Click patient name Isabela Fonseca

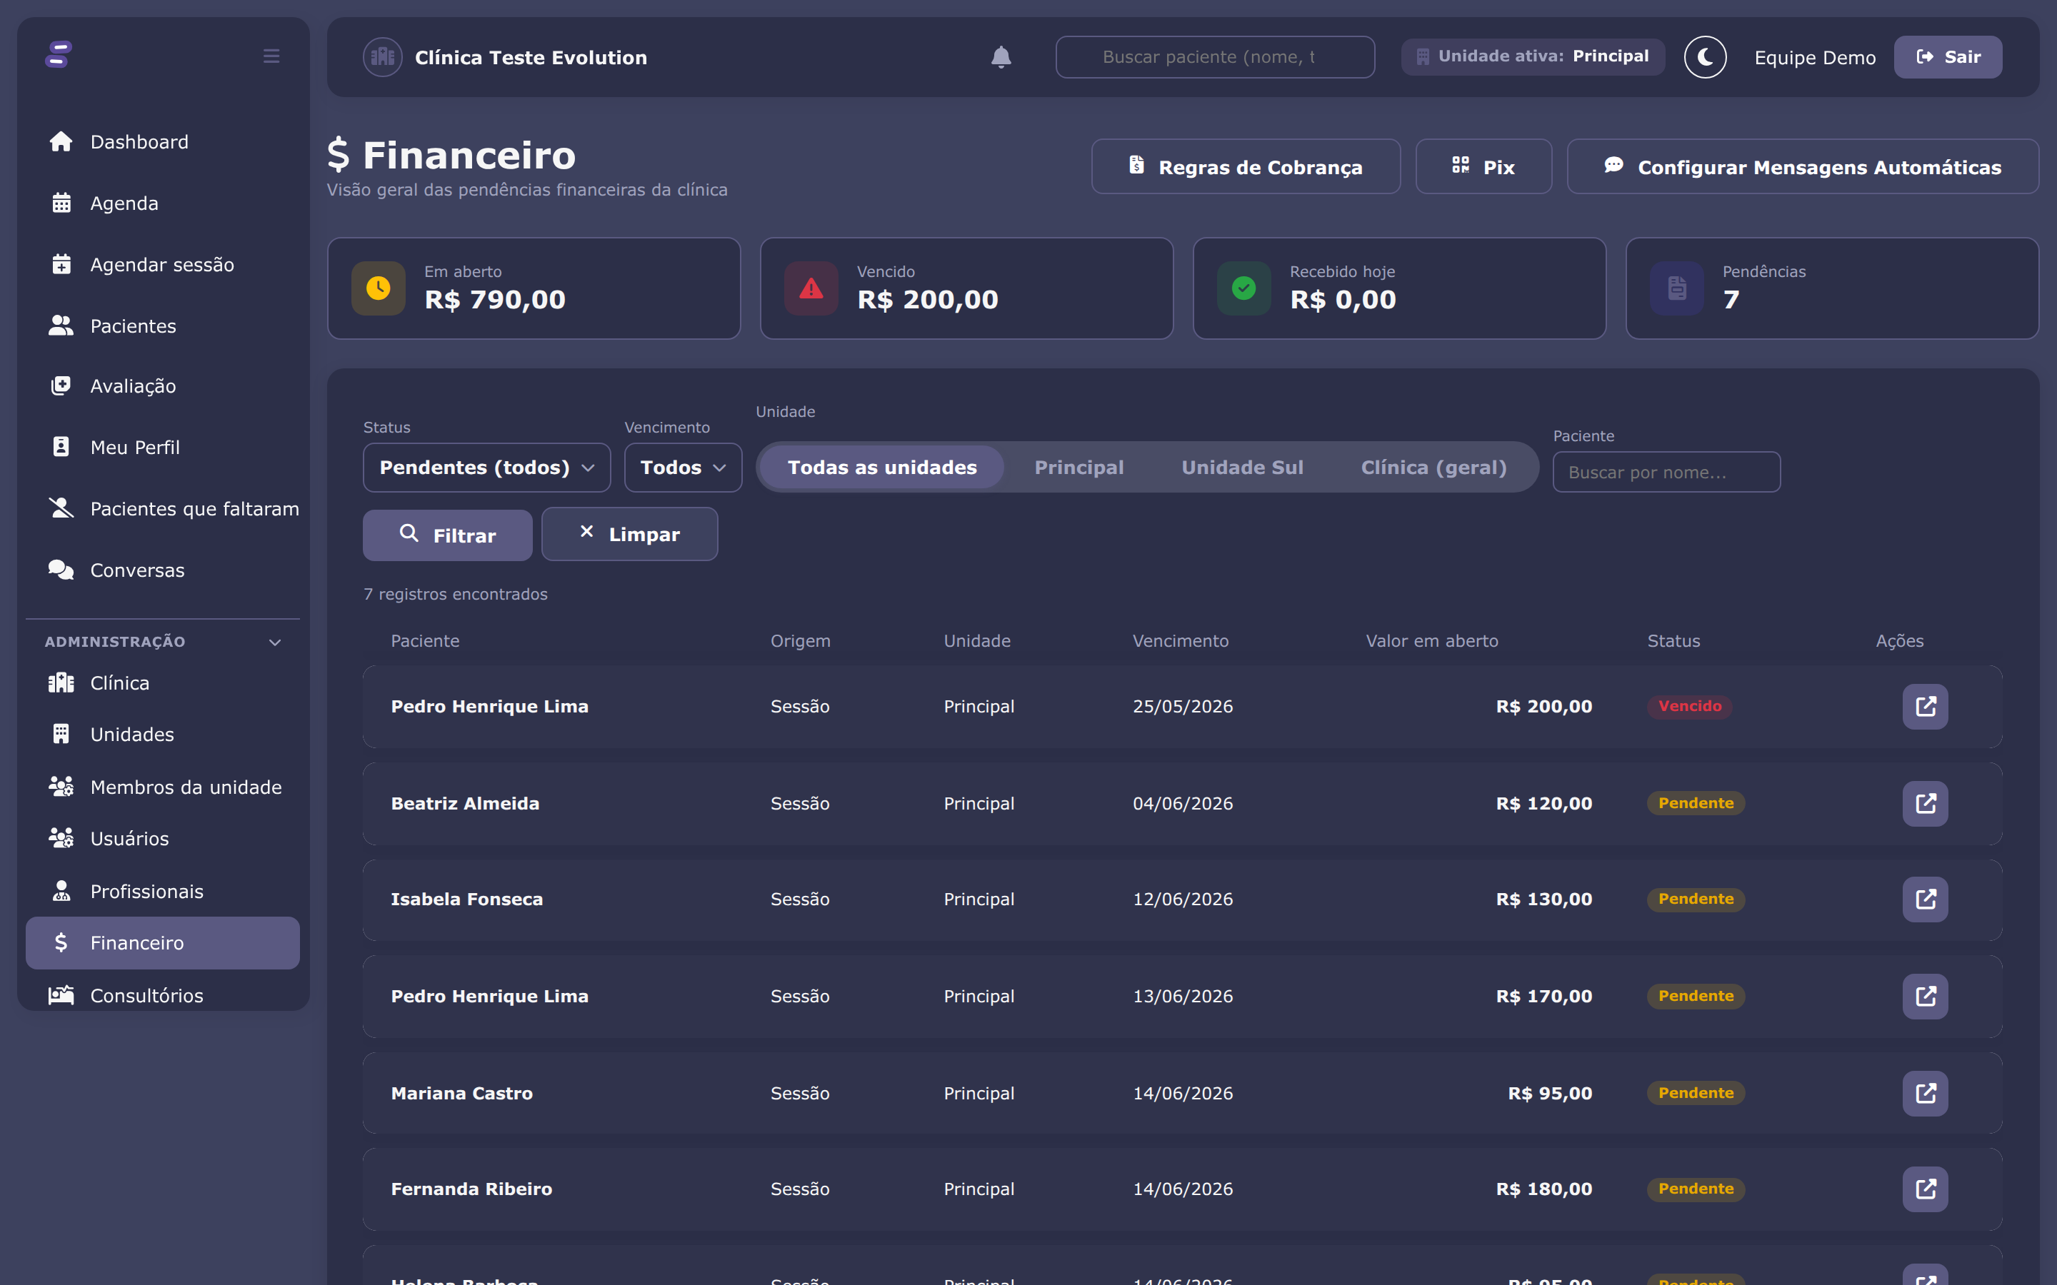pos(466,899)
